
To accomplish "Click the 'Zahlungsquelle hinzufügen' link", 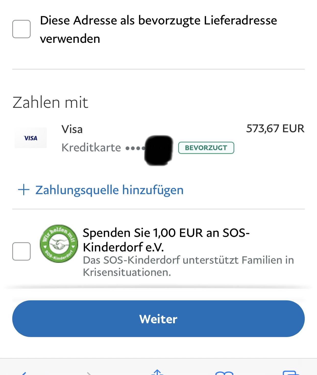I will coord(109,190).
